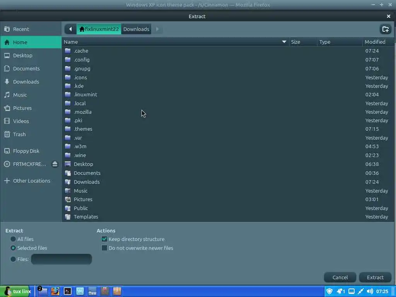Select the Pictures folder in the file list

[228, 199]
